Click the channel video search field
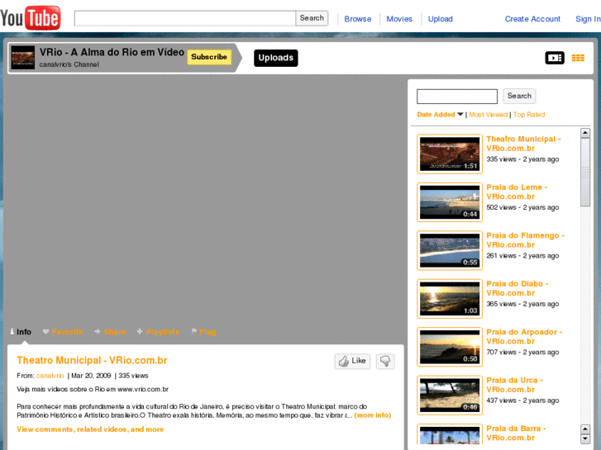 click(x=457, y=96)
